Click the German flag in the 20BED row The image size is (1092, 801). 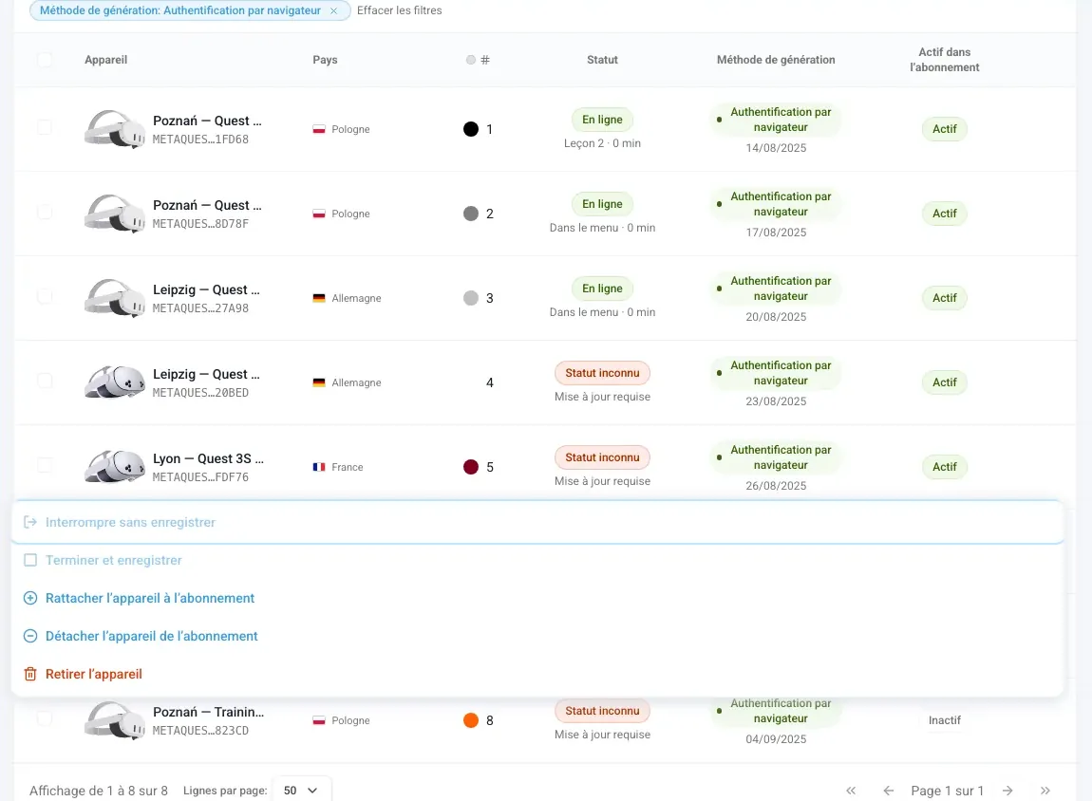[x=319, y=382]
